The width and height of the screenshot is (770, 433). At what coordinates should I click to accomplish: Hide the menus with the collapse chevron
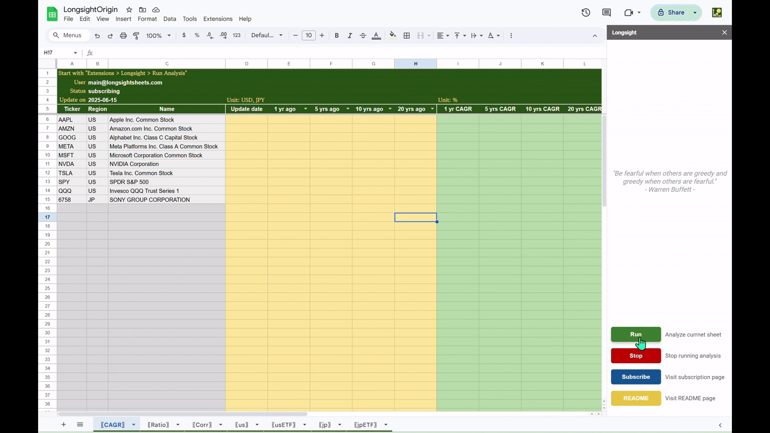coord(595,36)
